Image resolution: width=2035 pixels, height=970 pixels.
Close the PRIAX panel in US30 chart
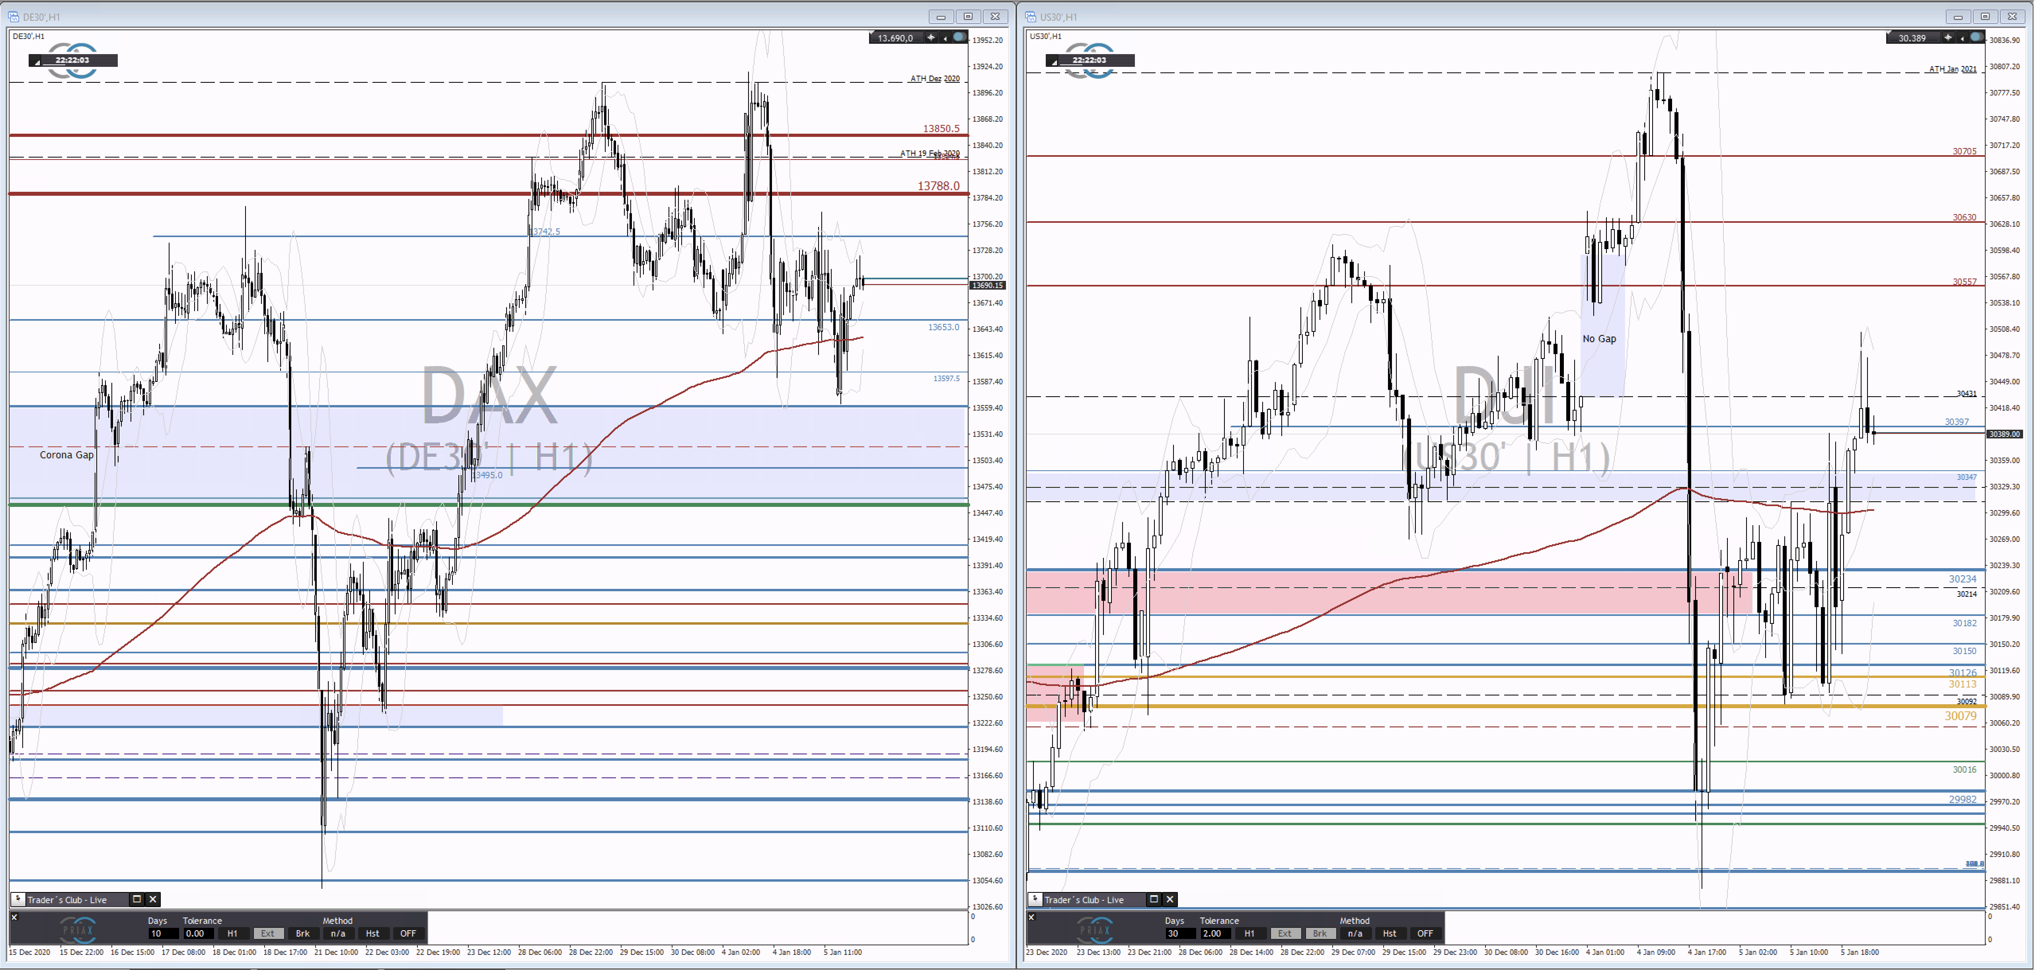(x=1031, y=917)
